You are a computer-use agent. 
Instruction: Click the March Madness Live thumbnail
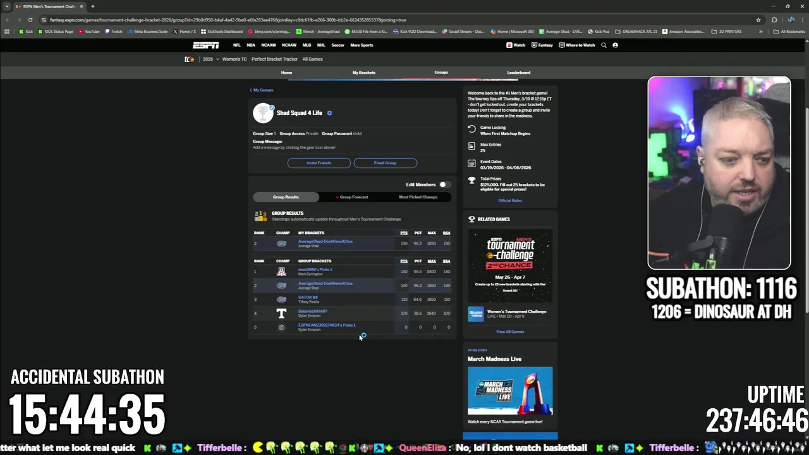[x=510, y=391]
